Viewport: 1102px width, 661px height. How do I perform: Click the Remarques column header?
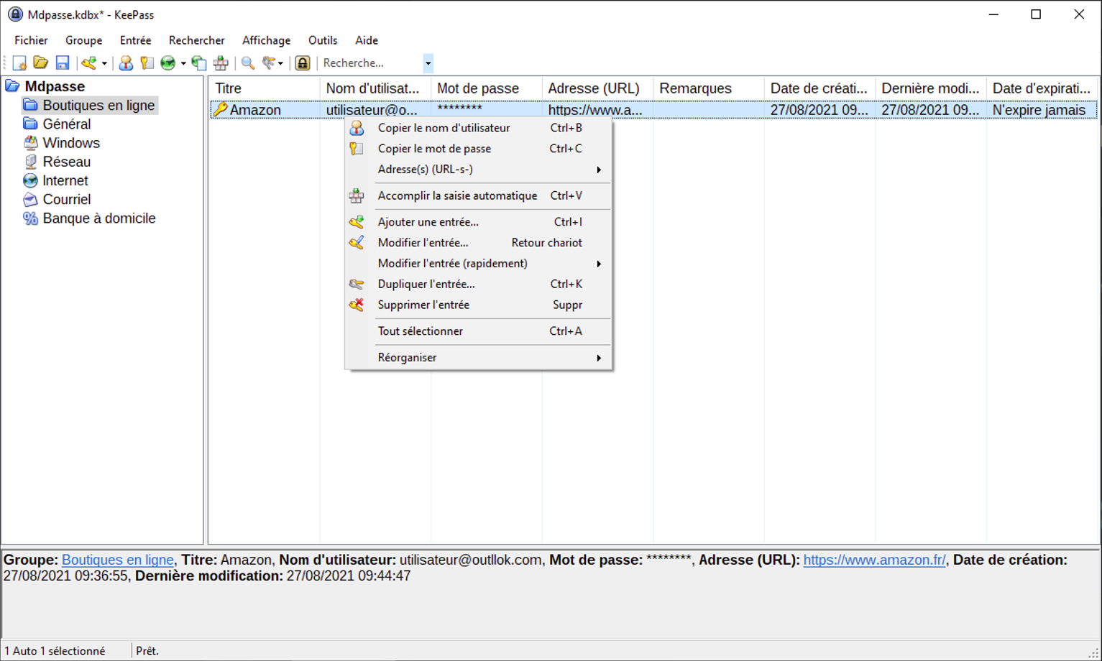[708, 88]
